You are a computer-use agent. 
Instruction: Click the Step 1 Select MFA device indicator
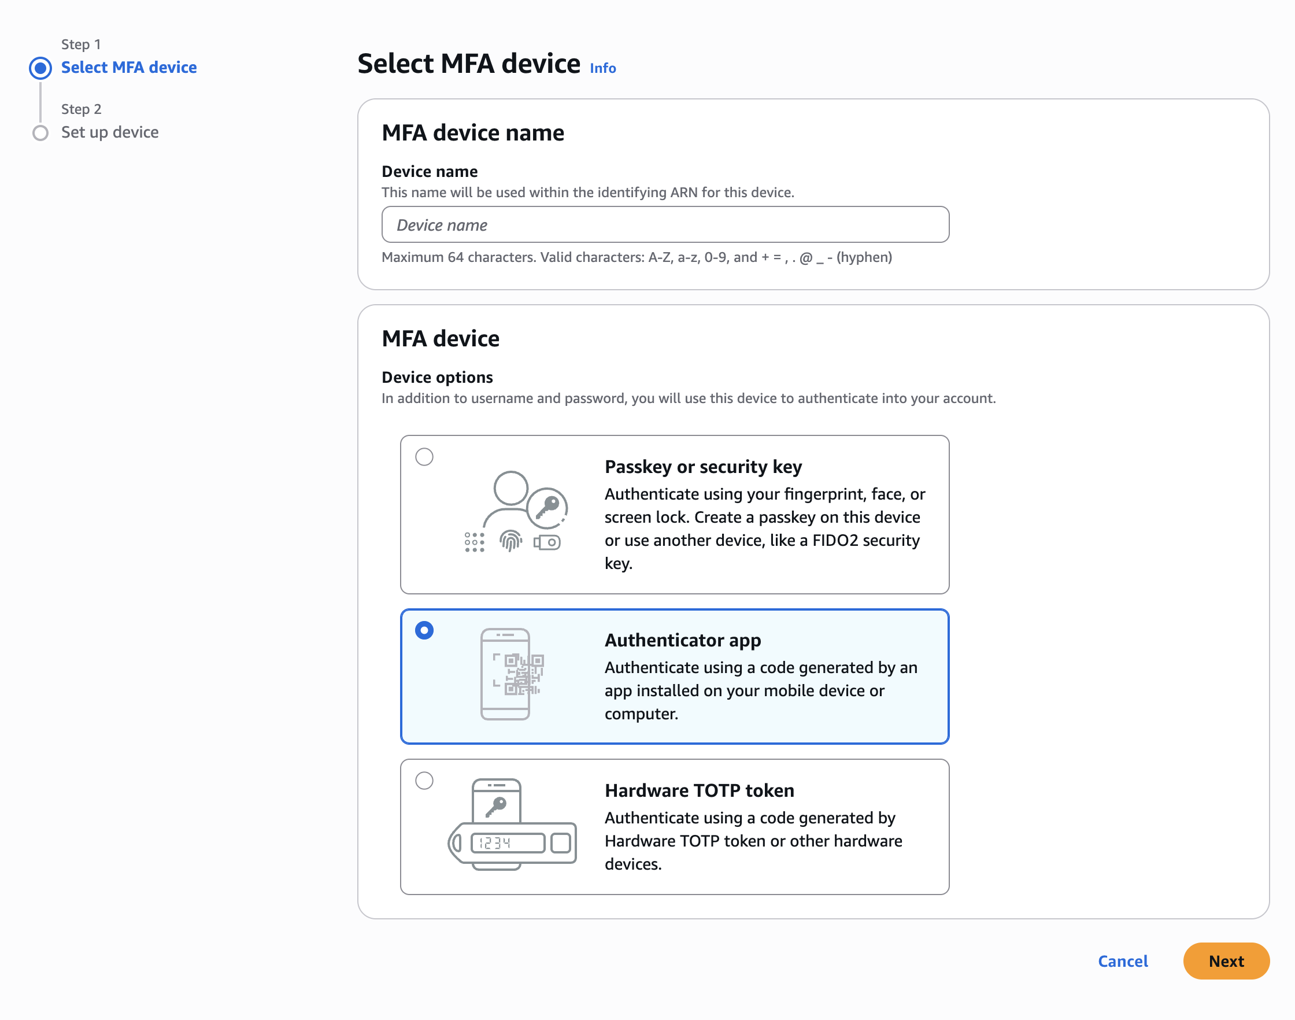point(40,68)
